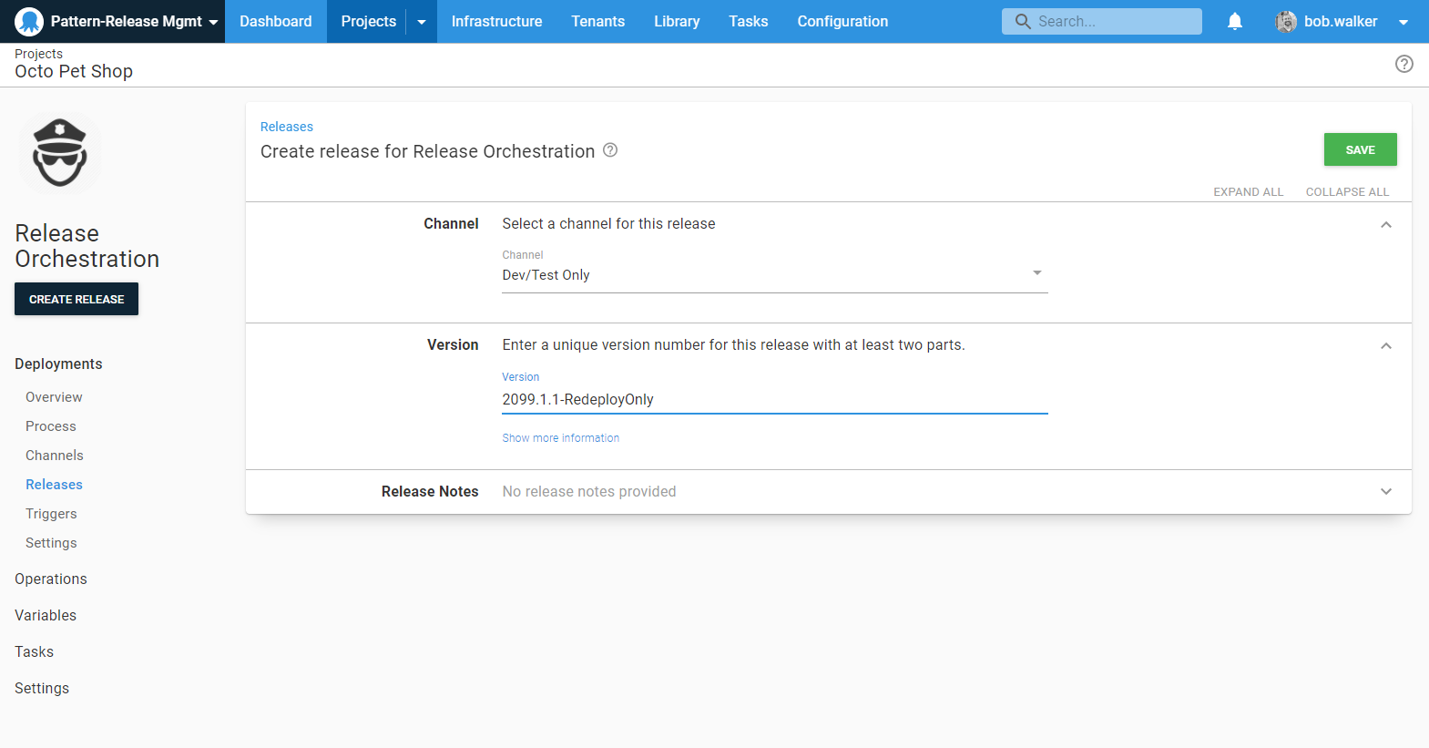Image resolution: width=1429 pixels, height=748 pixels.
Task: Collapse the Channel section chevron
Action: [x=1385, y=225]
